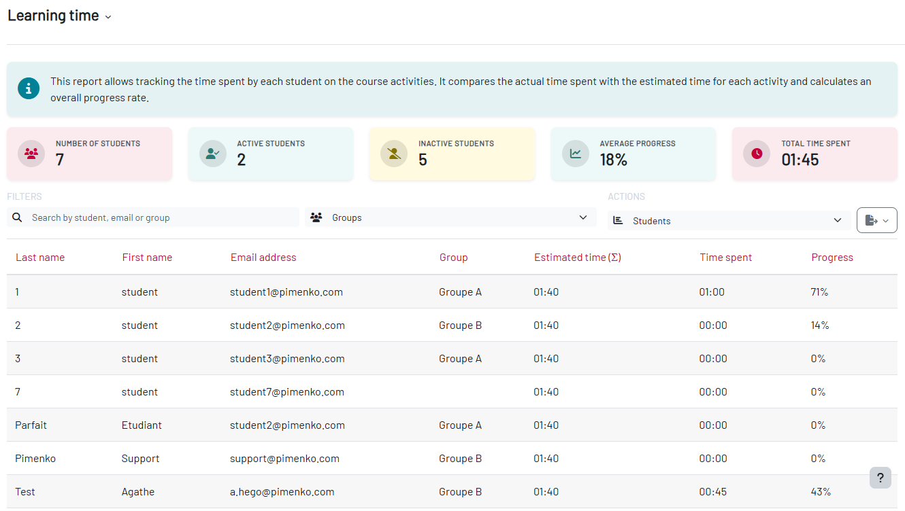Focus the search by student field
Screen dimensions: 905x511
tap(153, 217)
